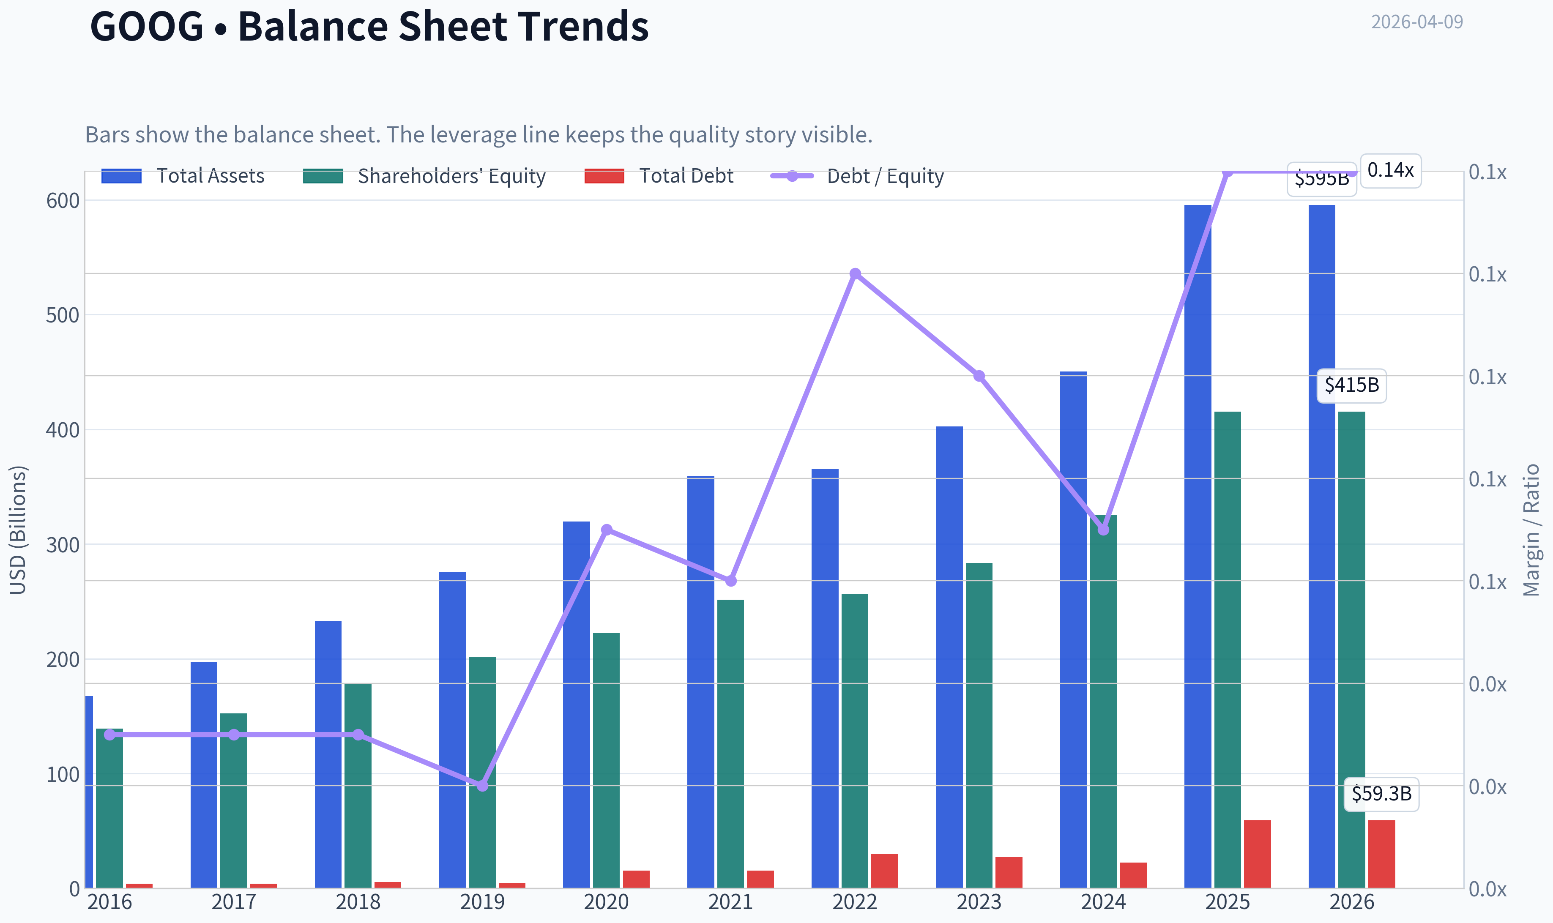Click the 2021 Debt / Equity line point
Screen dimensions: 1553x923
click(x=731, y=581)
